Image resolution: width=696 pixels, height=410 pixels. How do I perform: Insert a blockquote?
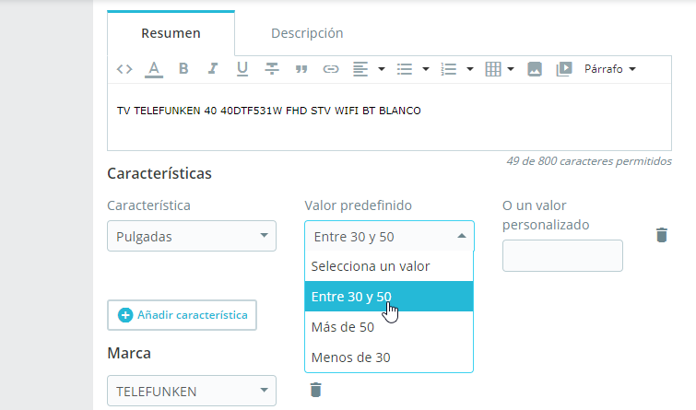[x=301, y=69]
